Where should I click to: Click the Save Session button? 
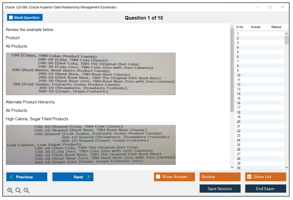point(220,189)
